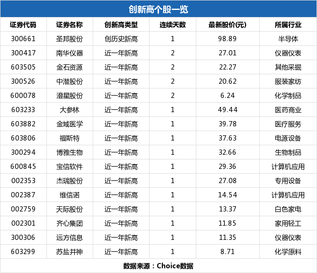
Task: Click stock name 澄星股份
Action: pos(70,96)
